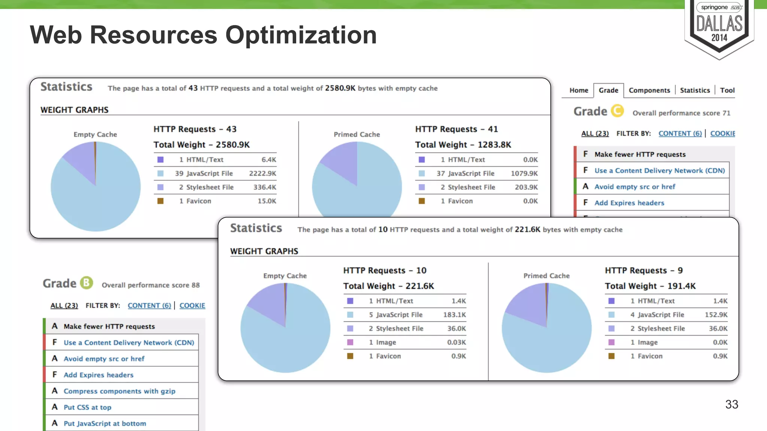Go to the Home tab
Screen dimensions: 767x431
579,90
